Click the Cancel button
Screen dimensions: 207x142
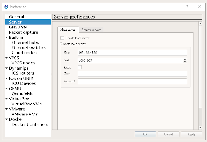168,134
